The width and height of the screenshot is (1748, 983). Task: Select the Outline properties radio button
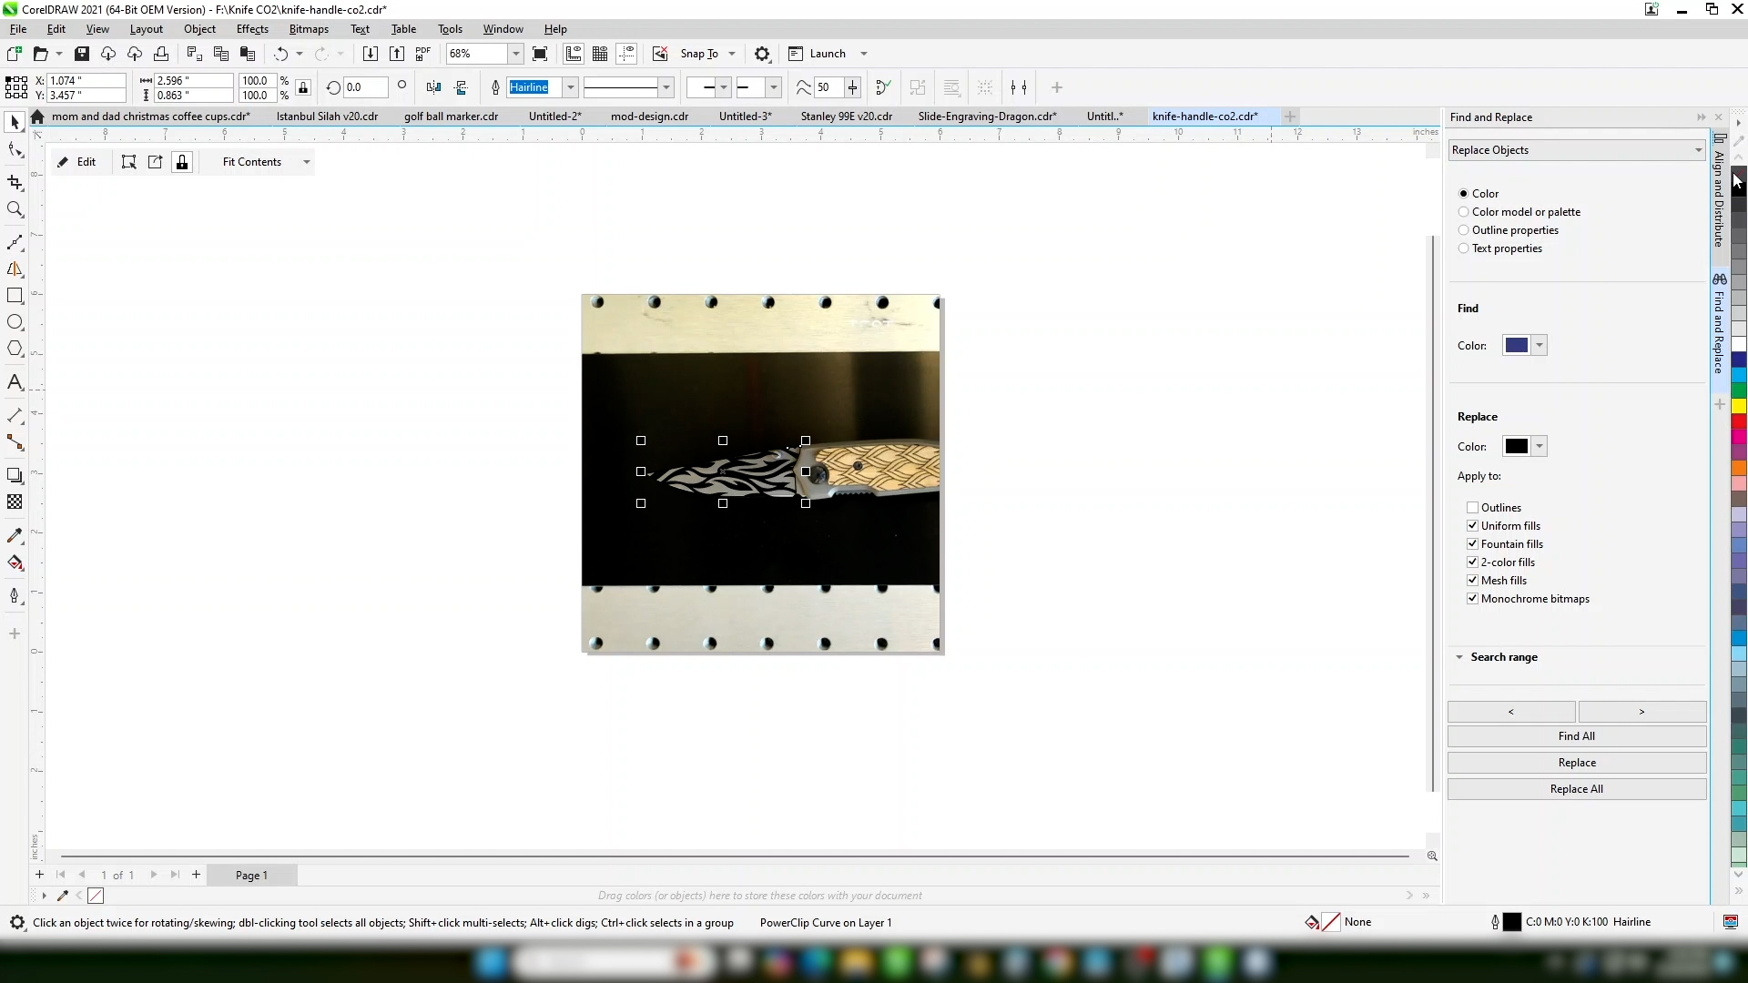pos(1464,230)
